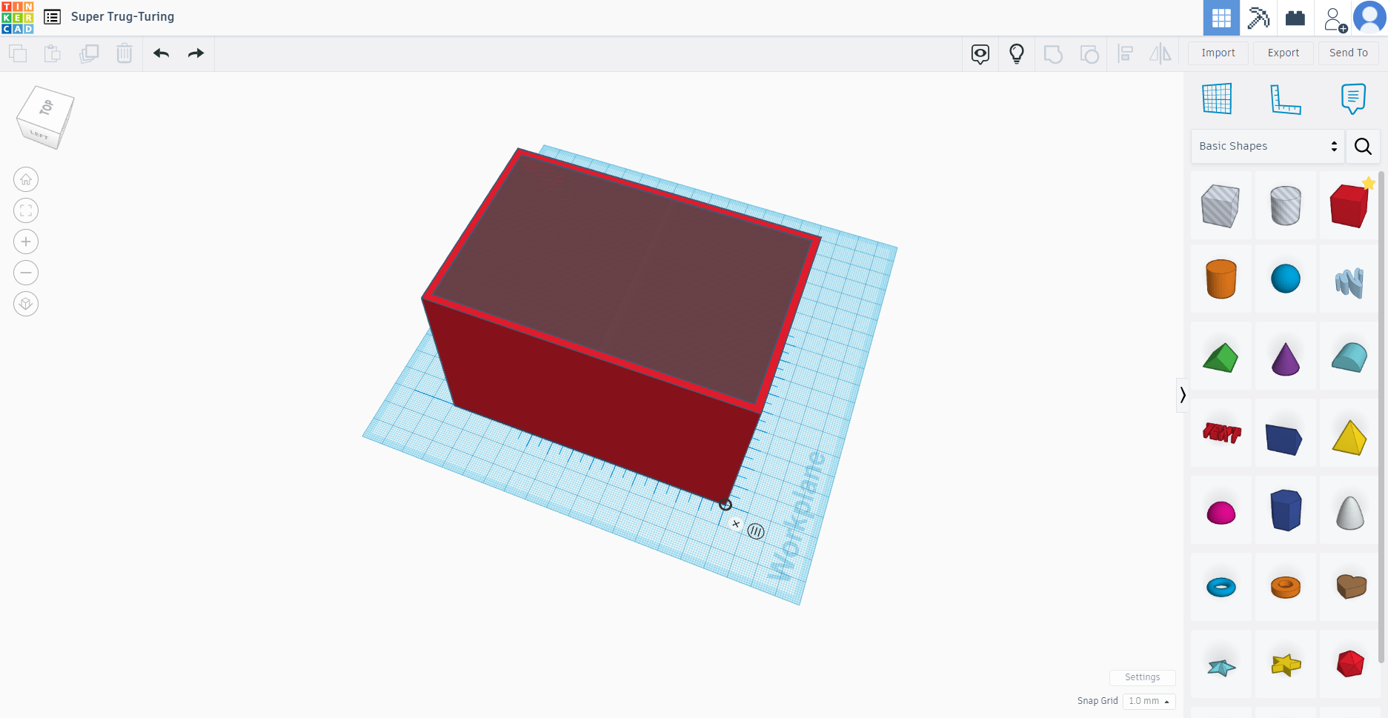Open the Basic Shapes category dropdown
The width and height of the screenshot is (1388, 718).
[x=1266, y=146]
